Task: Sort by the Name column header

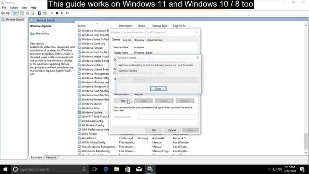Action: [x=82, y=26]
